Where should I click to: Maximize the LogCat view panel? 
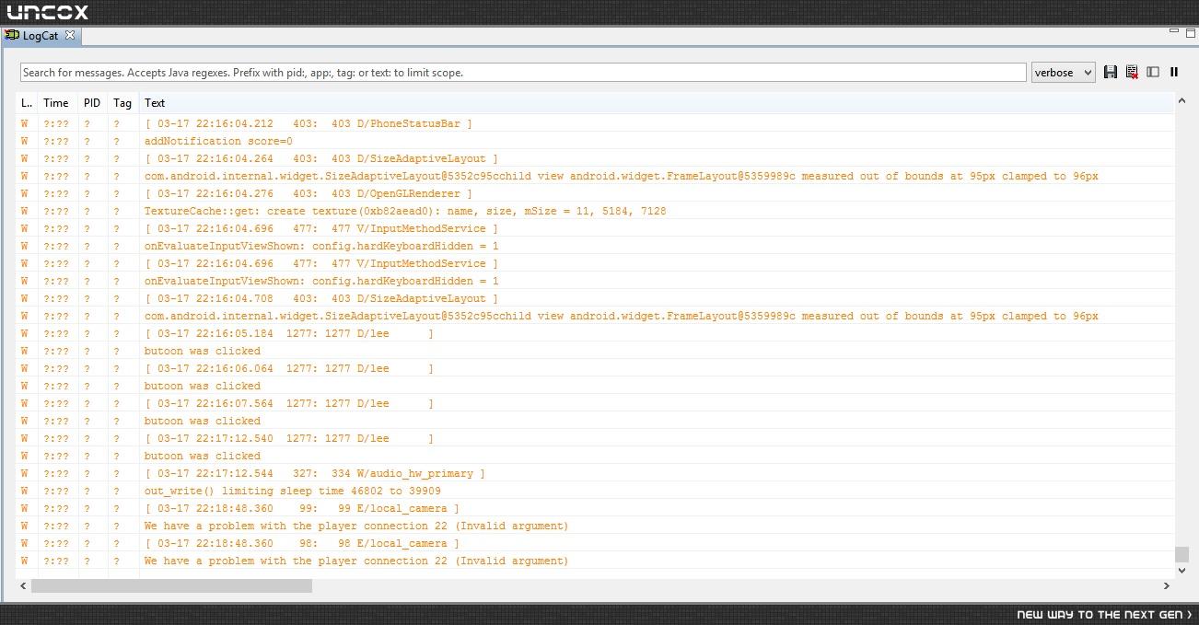click(x=1191, y=32)
